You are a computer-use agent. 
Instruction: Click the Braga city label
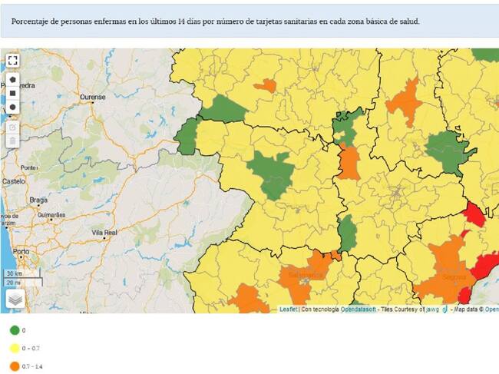(38, 200)
